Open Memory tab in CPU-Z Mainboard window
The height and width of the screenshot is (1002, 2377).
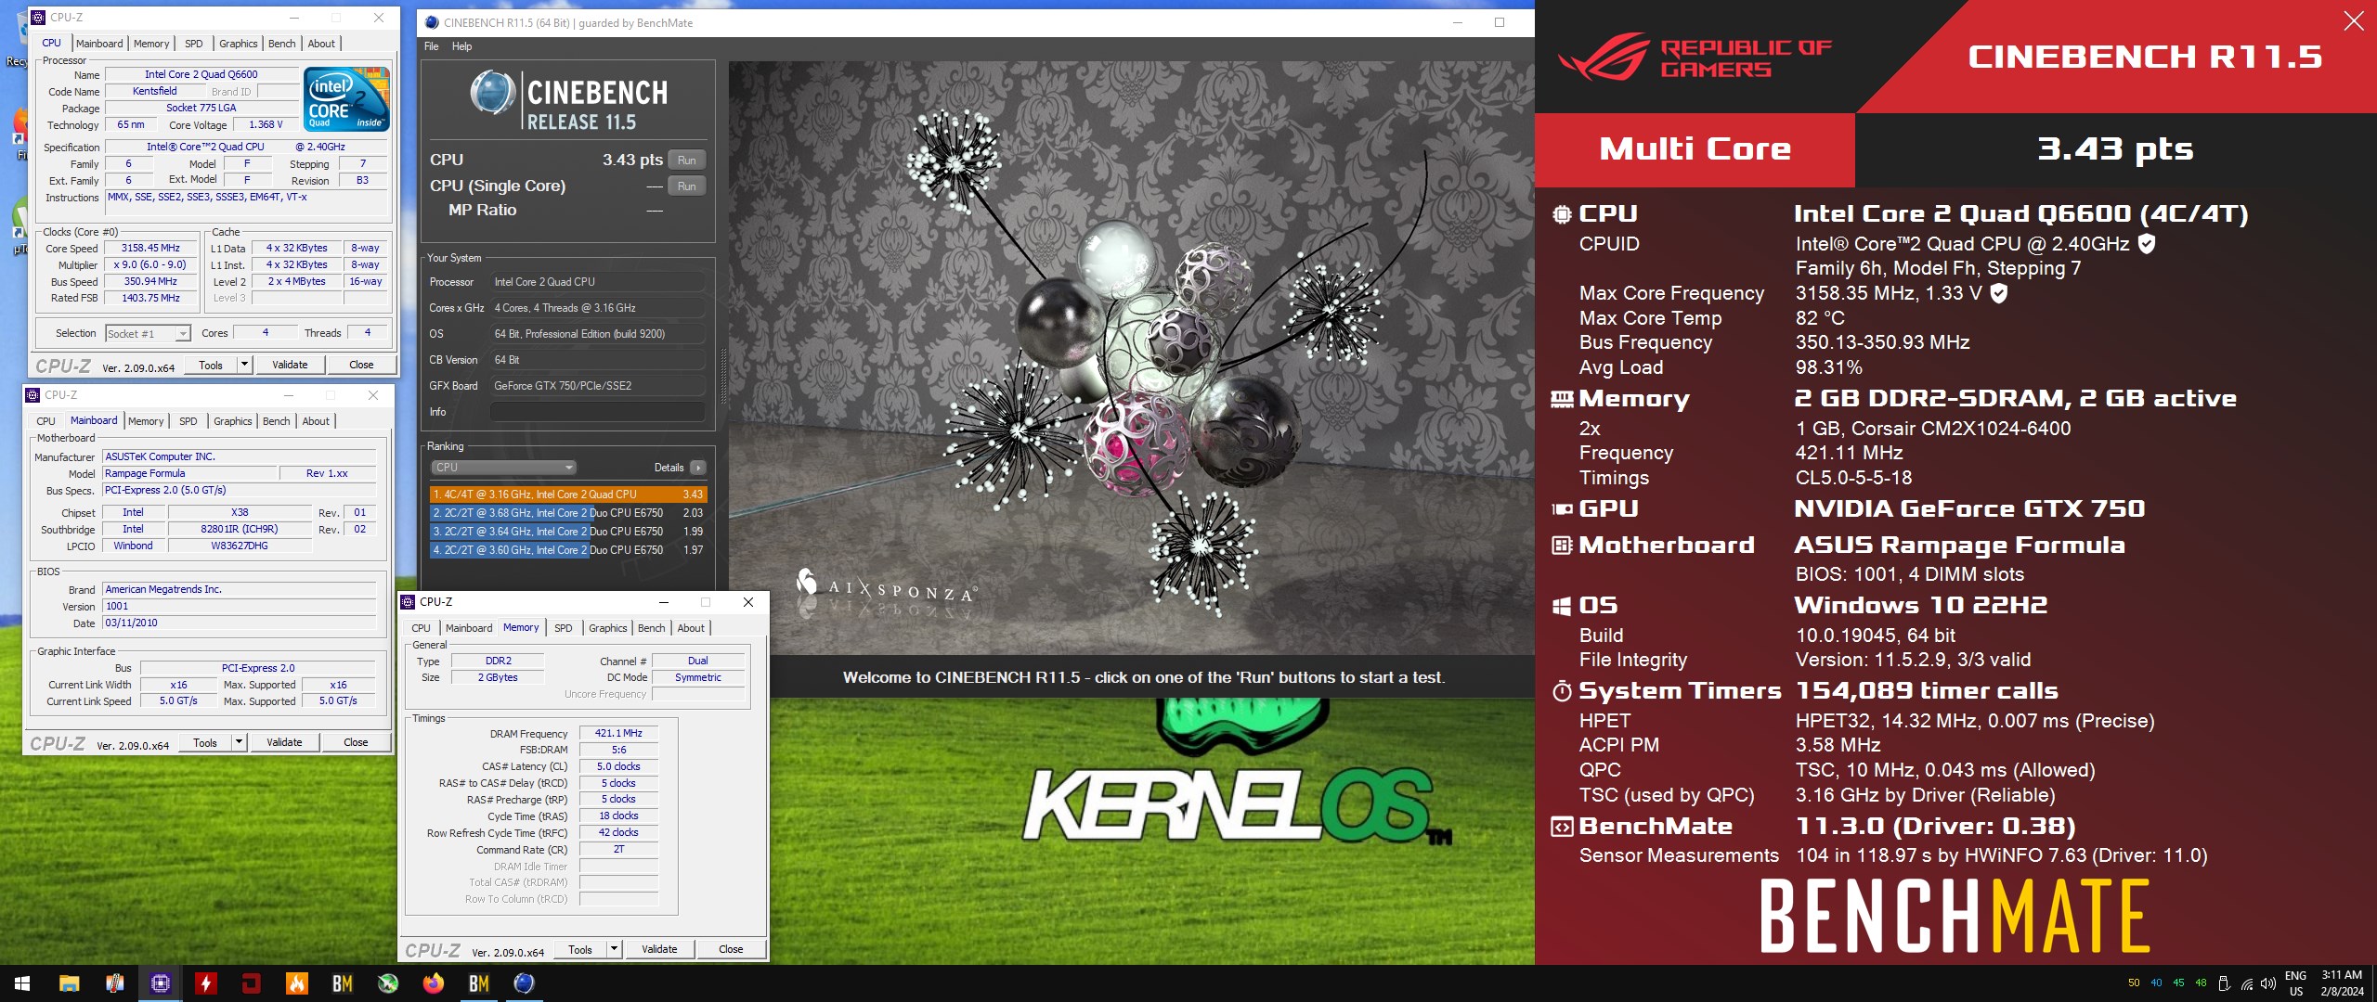coord(146,421)
